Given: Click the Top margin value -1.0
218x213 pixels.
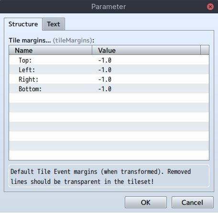Looking at the screenshot, I should coord(105,60).
